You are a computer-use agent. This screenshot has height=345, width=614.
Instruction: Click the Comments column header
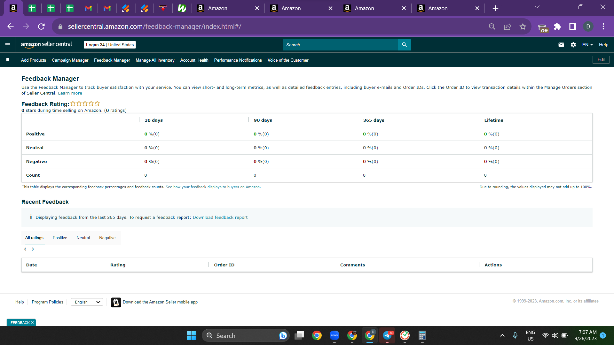[x=352, y=265]
